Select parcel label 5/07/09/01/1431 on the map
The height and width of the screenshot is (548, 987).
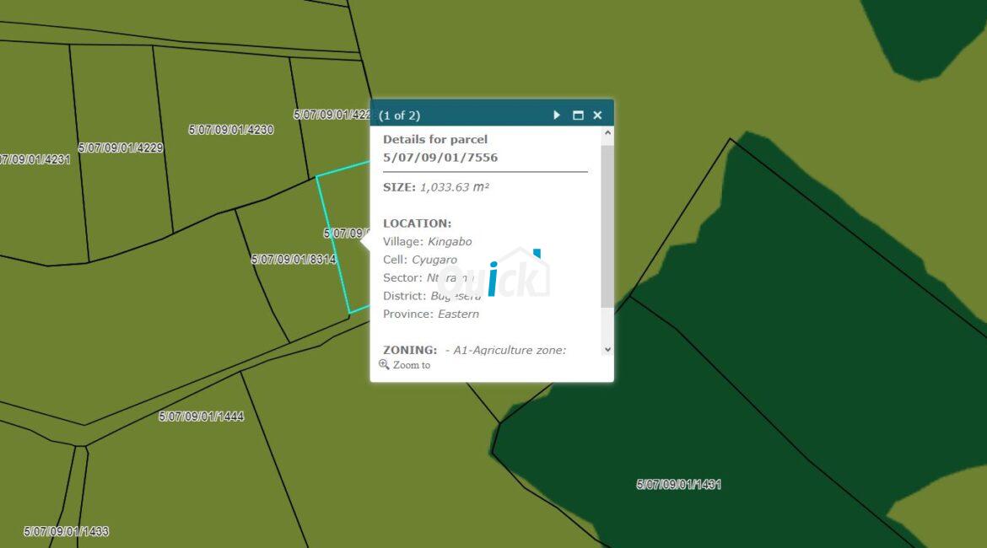tap(679, 485)
